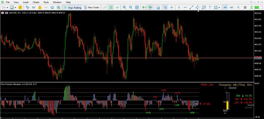Zoom in on the chart
Screen dimensions: 264x119
pyautogui.click(x=125, y=8)
